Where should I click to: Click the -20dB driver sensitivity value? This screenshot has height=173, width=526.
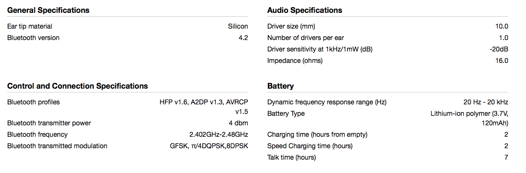[499, 49]
